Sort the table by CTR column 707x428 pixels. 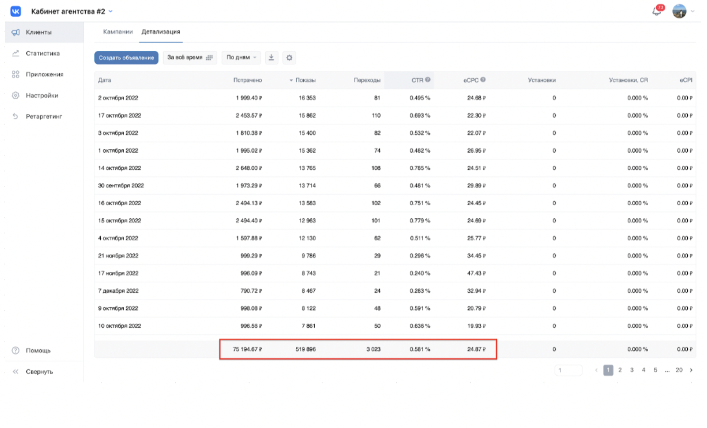click(x=417, y=80)
